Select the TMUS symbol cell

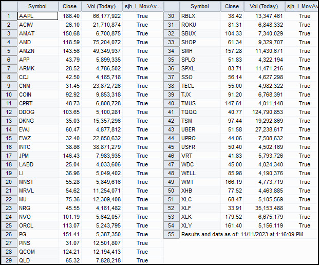tap(200, 104)
